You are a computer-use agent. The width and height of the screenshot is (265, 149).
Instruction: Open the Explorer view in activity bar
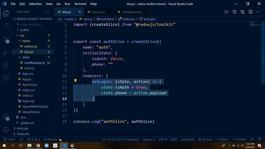pyautogui.click(x=6, y=13)
